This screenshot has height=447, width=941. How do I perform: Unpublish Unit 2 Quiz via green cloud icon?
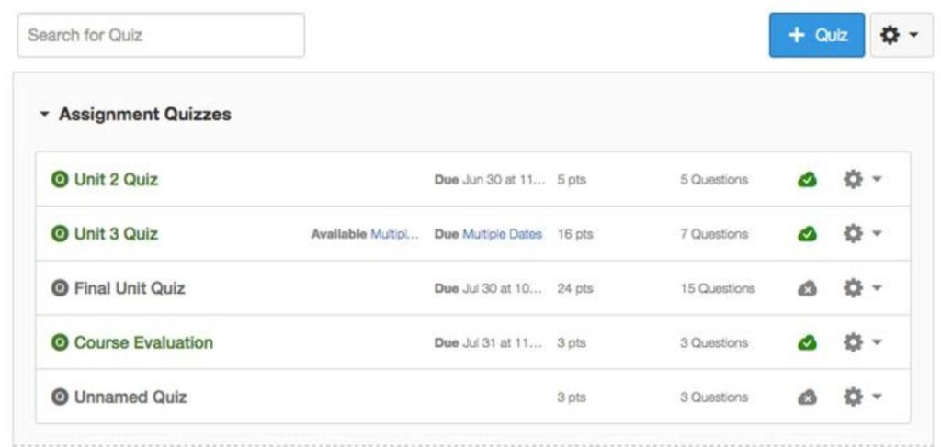pos(807,180)
